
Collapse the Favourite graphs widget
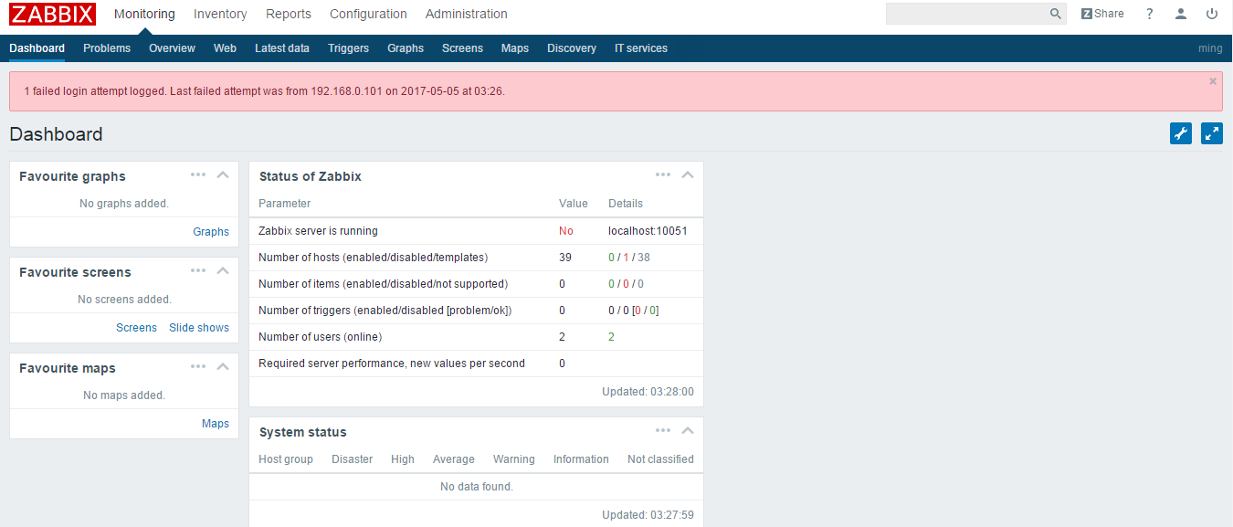(223, 174)
